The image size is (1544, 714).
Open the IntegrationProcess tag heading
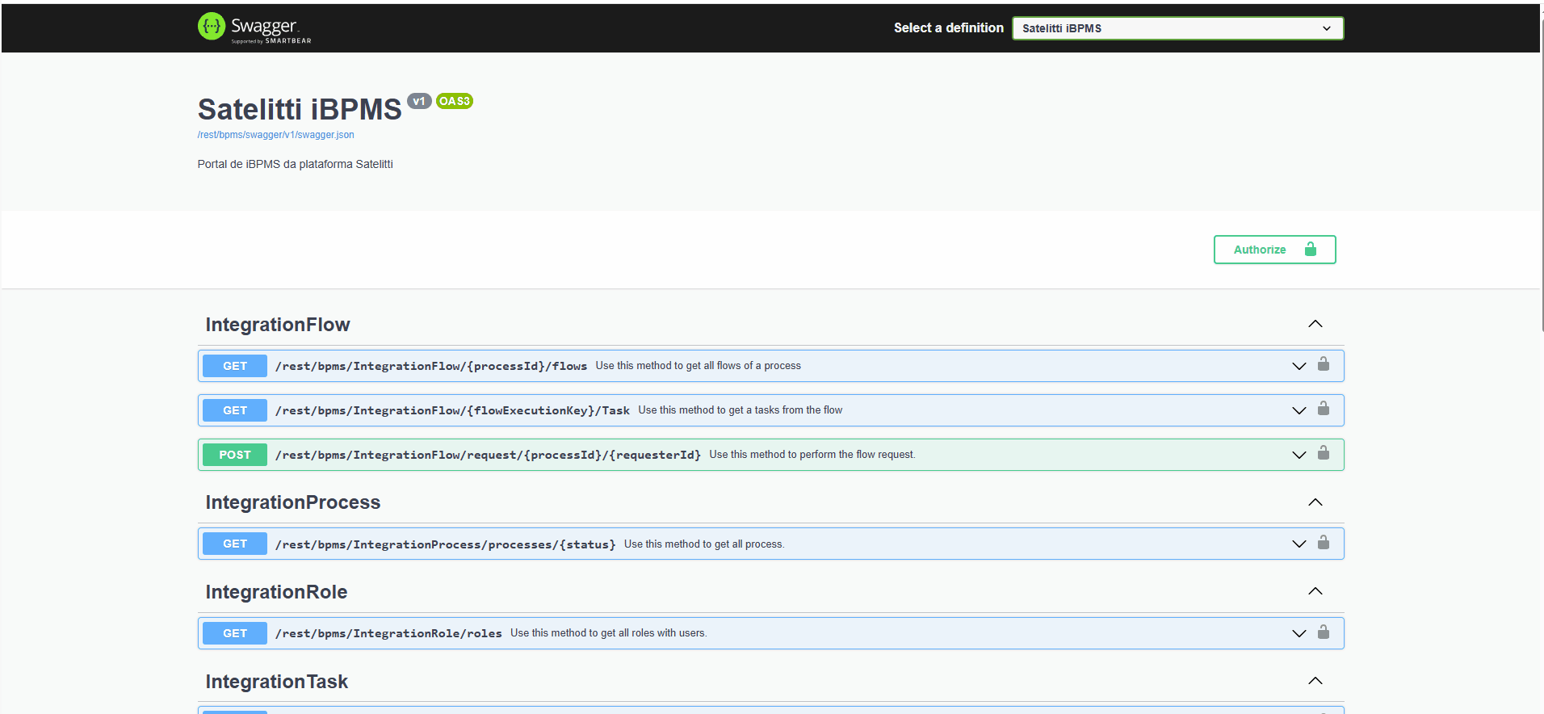(293, 502)
